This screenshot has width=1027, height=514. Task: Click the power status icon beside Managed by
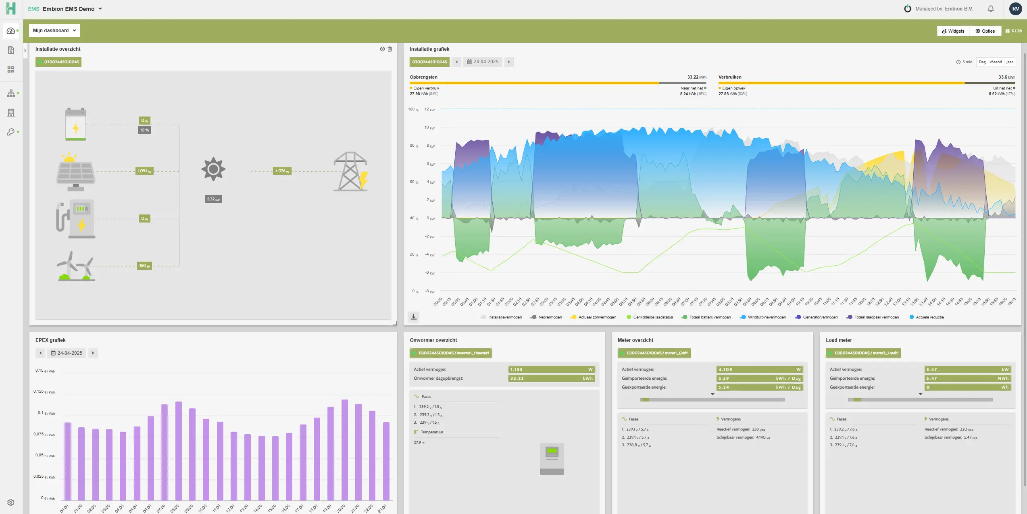(908, 9)
